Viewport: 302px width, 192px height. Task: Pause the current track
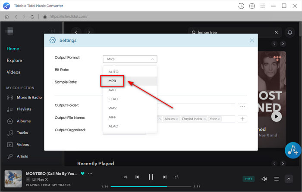pos(151,177)
